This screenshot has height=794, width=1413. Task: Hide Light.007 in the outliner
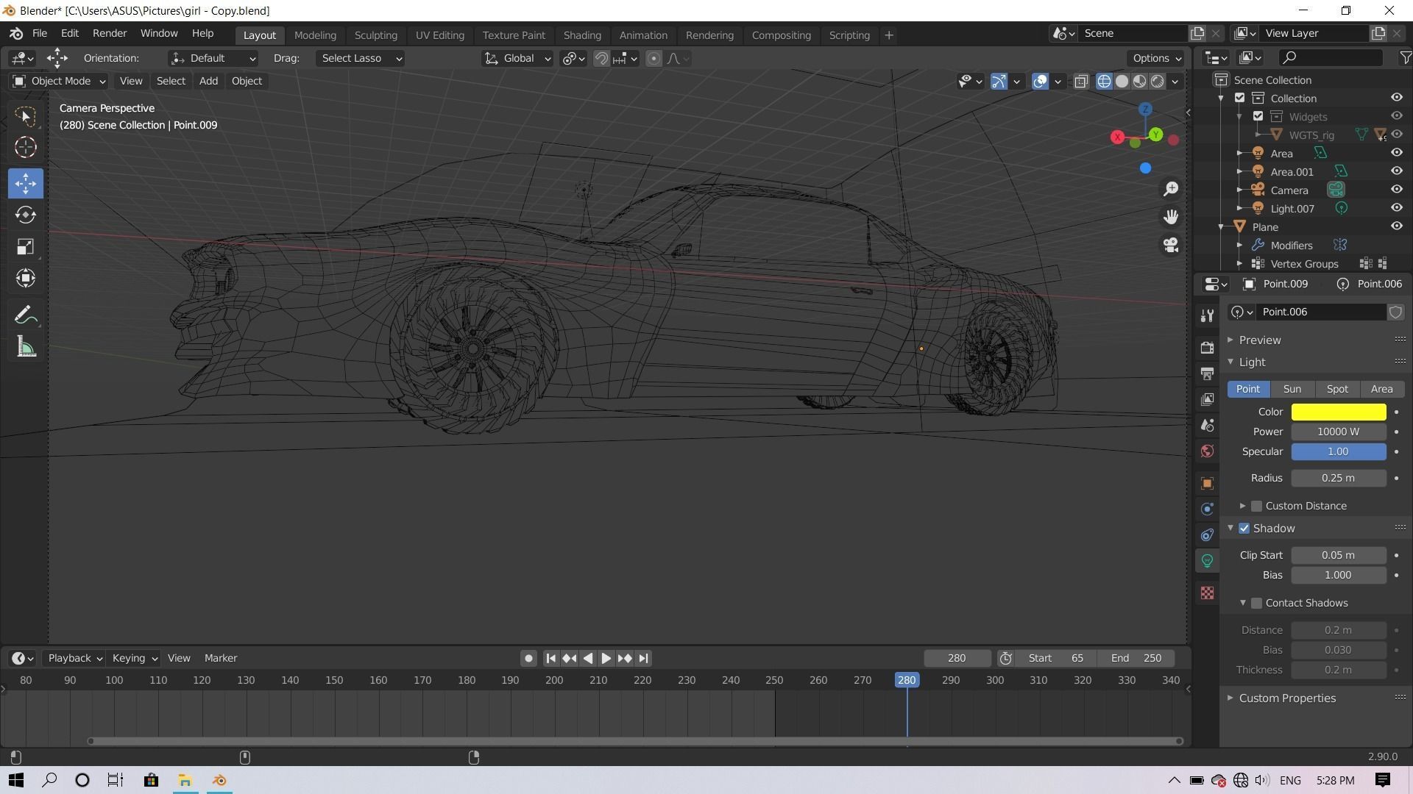pos(1396,208)
